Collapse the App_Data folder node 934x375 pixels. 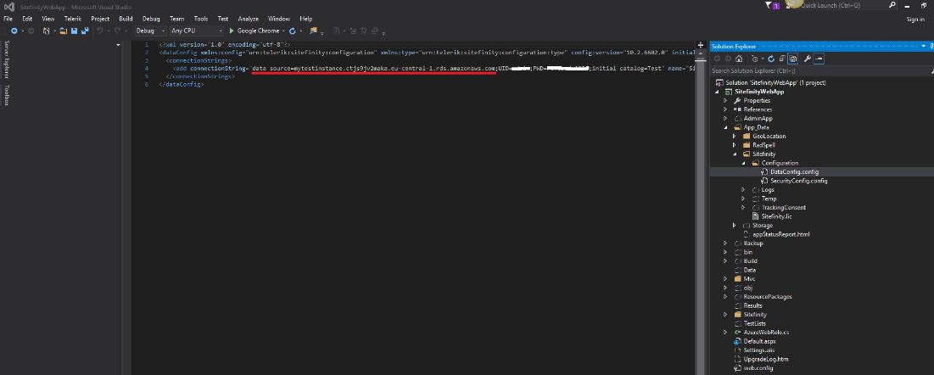[x=725, y=127]
